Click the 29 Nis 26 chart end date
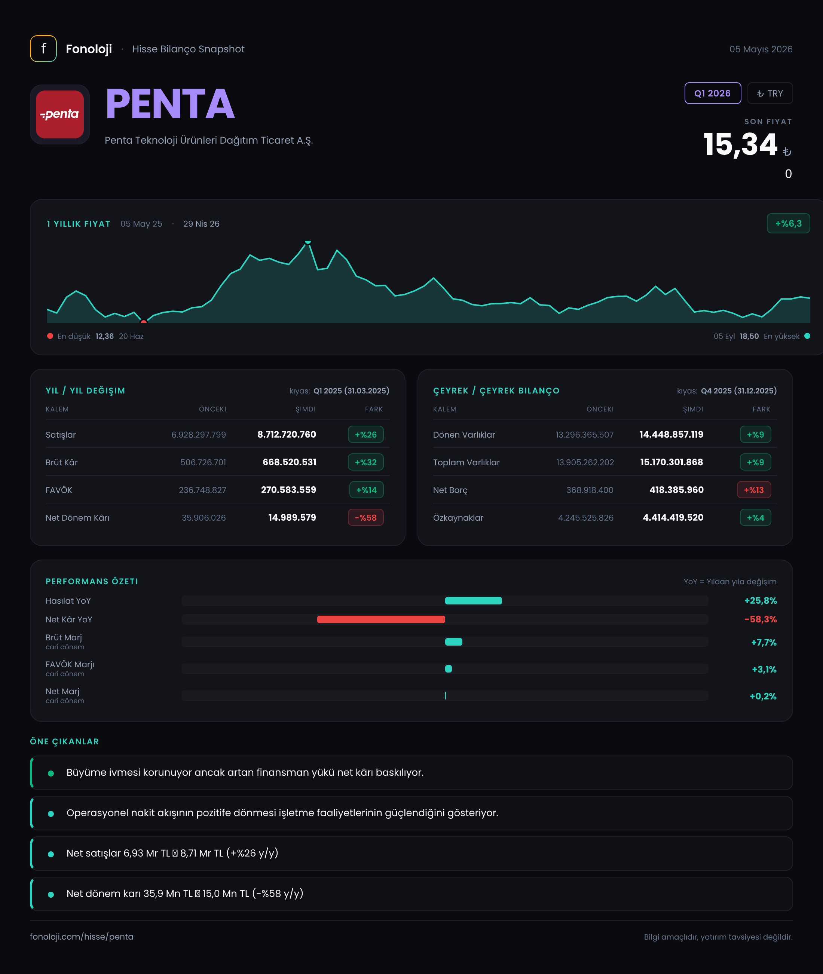823x974 pixels. tap(201, 223)
